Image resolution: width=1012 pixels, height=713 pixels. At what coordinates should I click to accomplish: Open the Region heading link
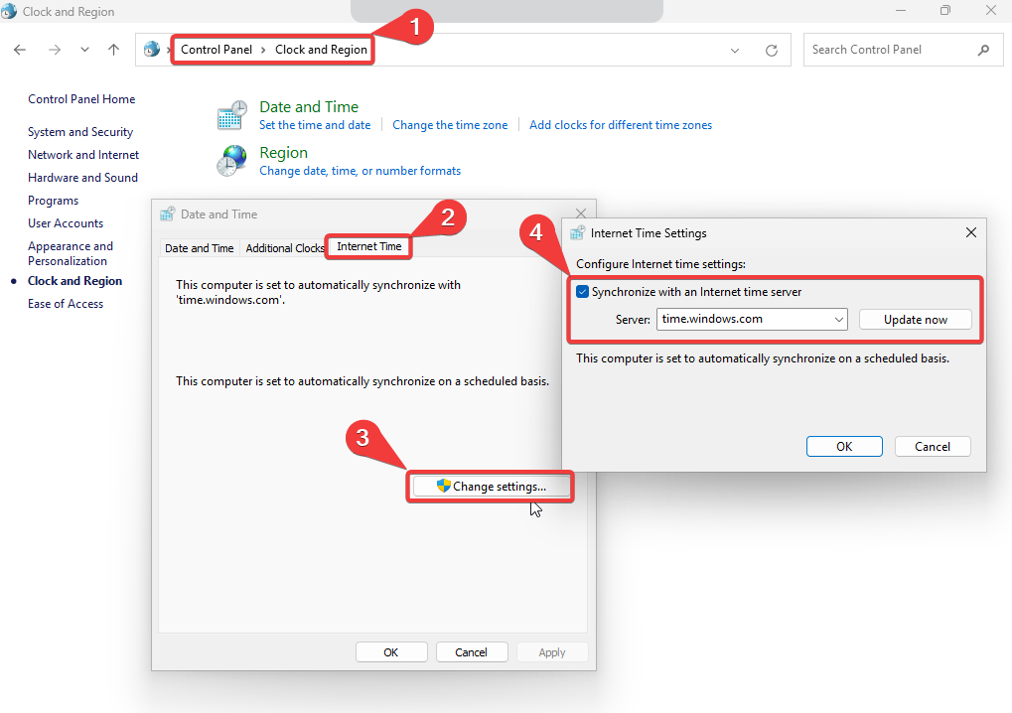[x=283, y=152]
